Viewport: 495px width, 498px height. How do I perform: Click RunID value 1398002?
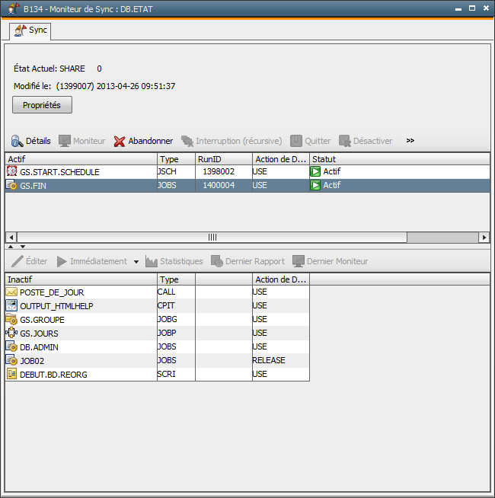click(219, 171)
